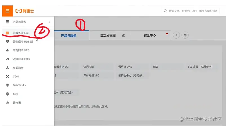Click the 云数据库 RDS 版 icon
This screenshot has width=226, height=126.
pyautogui.click(x=7, y=42)
